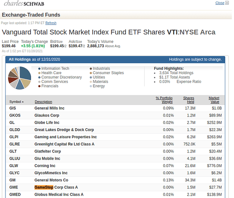The image size is (234, 198).
Task: Click Information Tech legend dot
Action: pos(39,69)
